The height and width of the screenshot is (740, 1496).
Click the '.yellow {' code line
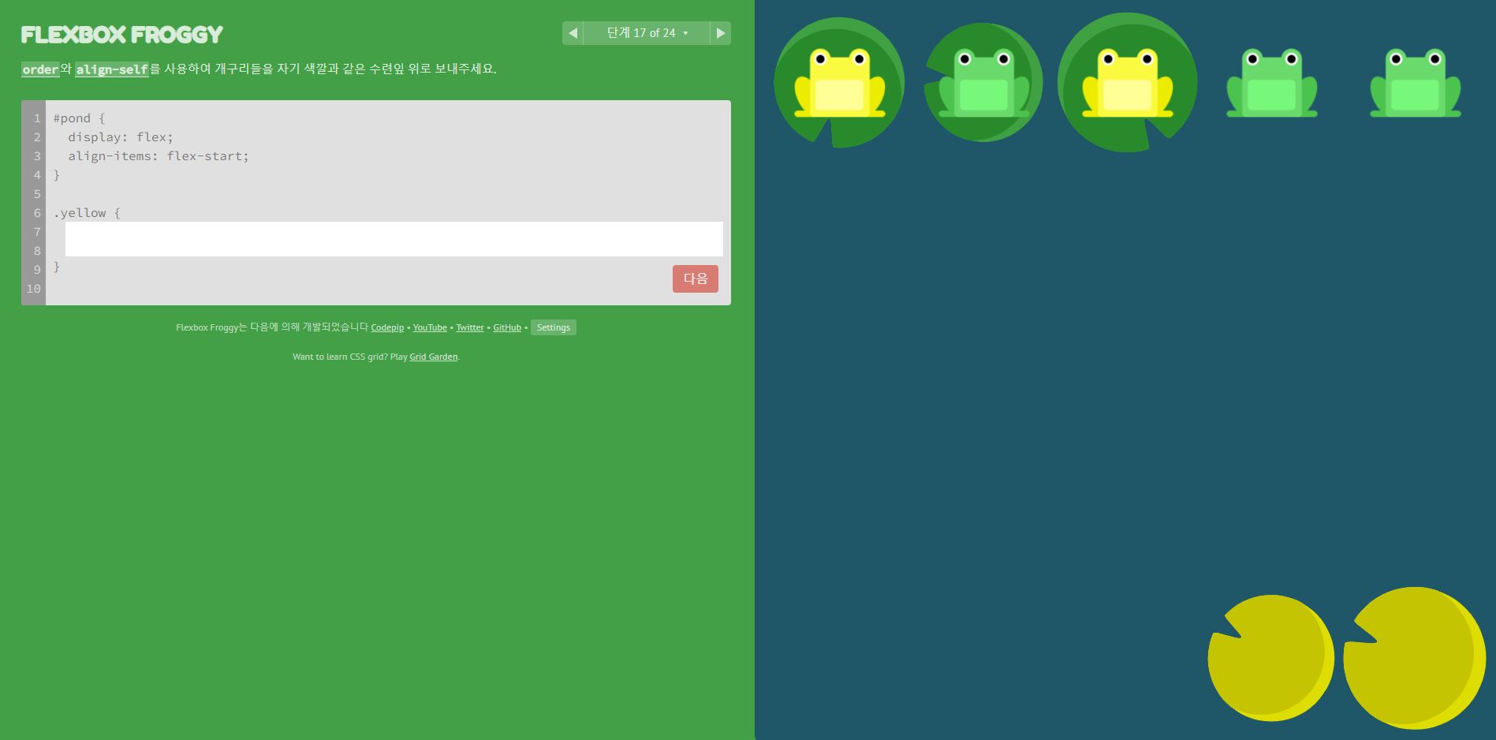pos(87,213)
